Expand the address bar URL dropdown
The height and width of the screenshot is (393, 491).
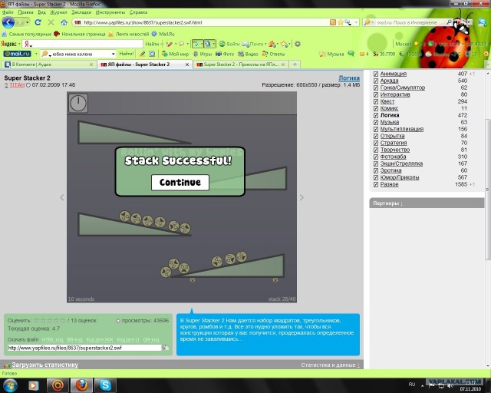pos(356,22)
